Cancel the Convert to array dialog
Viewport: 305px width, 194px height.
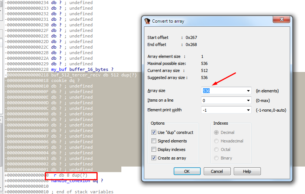point(217,171)
